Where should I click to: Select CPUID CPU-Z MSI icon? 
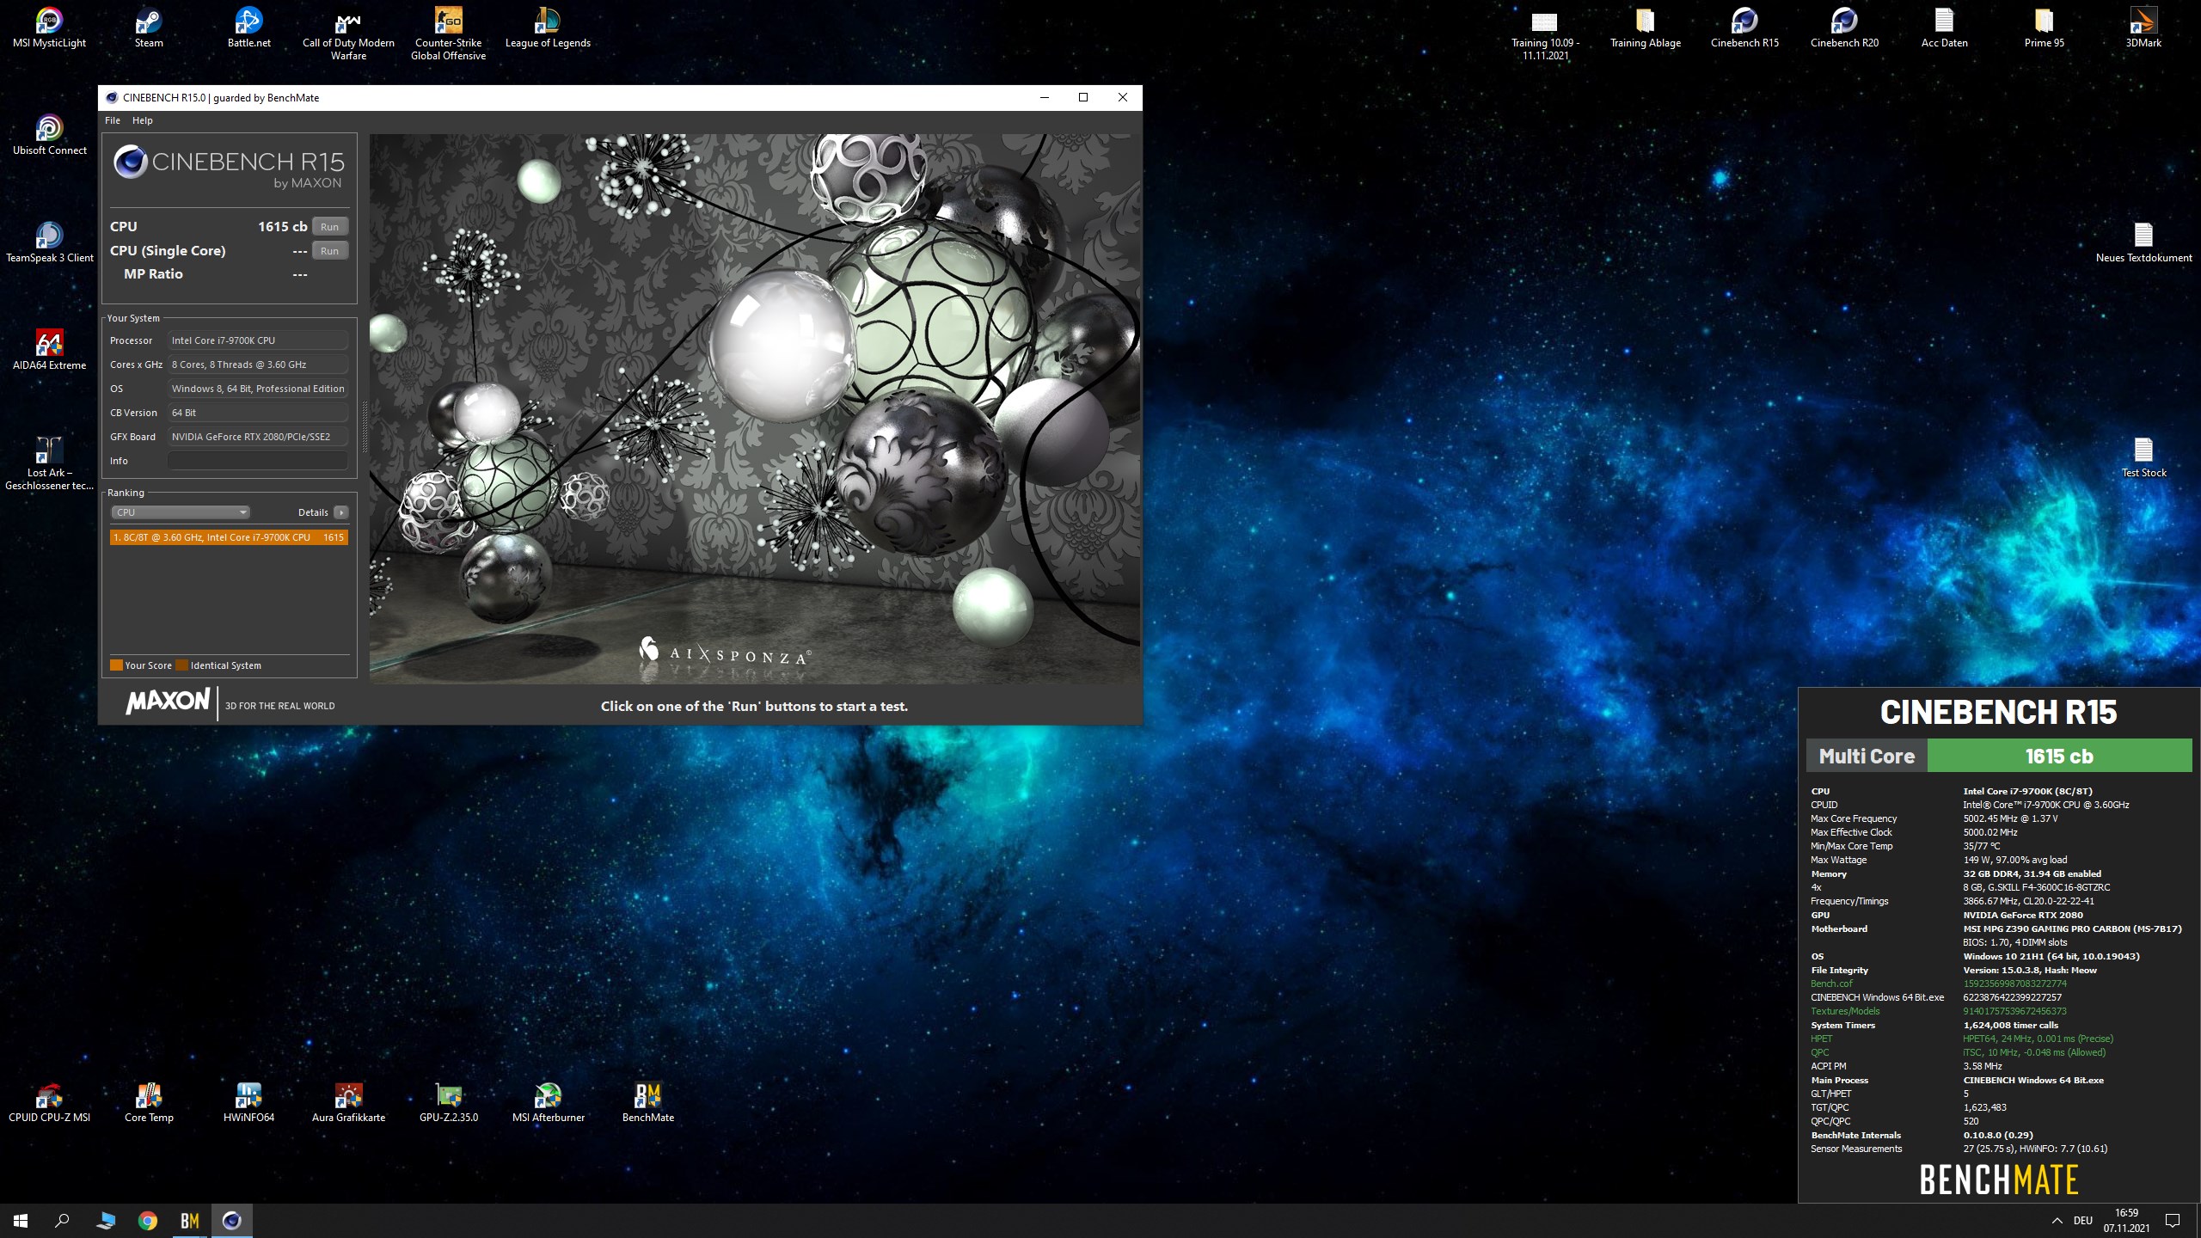click(49, 1102)
